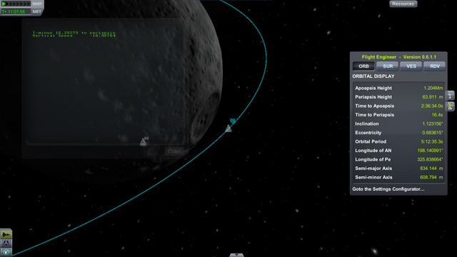Click the teal periapsis marker on the orbit
457x257 pixels.
233,121
